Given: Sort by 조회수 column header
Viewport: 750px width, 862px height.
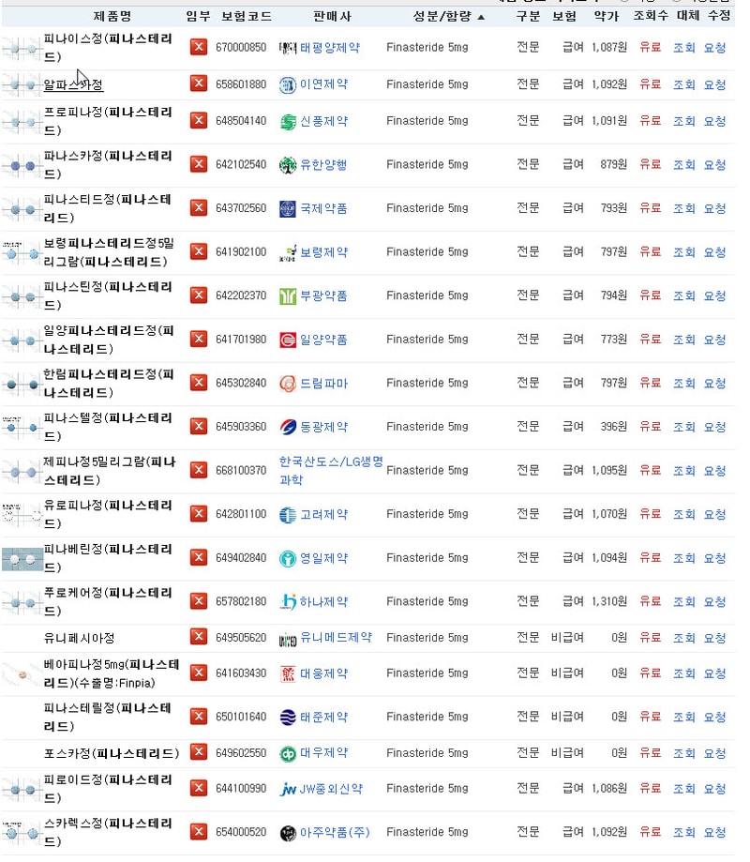Looking at the screenshot, I should pyautogui.click(x=651, y=16).
